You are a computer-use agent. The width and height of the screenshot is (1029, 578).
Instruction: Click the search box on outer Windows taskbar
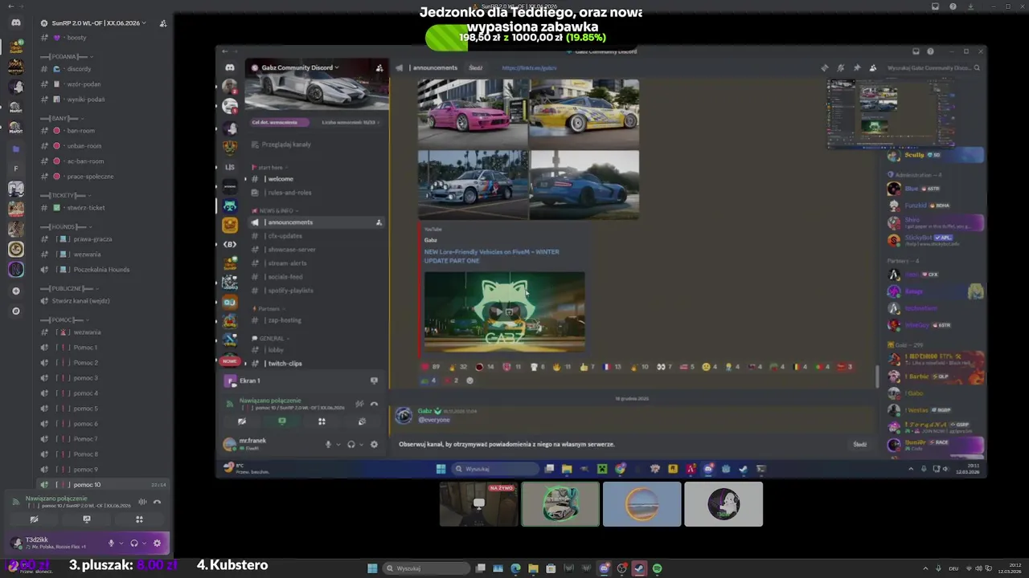[x=424, y=568]
